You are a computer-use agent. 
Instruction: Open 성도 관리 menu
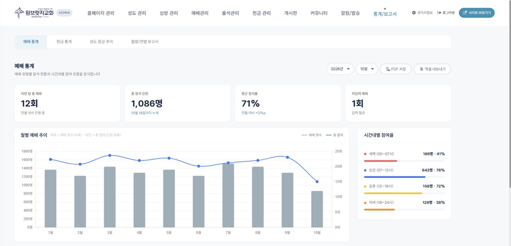(137, 13)
